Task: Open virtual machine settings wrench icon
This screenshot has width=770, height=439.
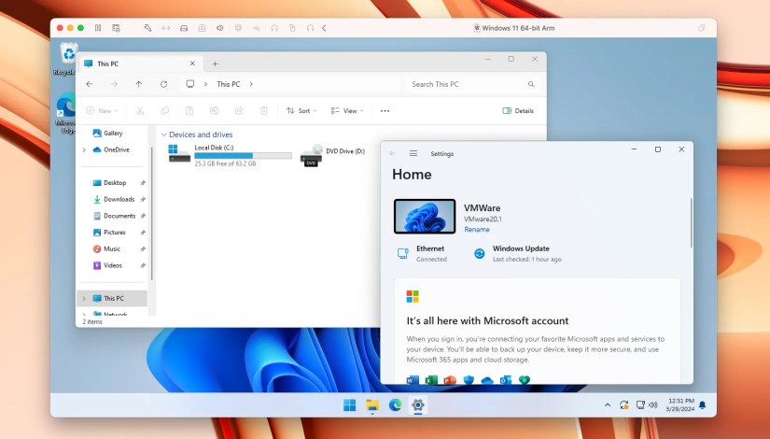Action: 147,28
